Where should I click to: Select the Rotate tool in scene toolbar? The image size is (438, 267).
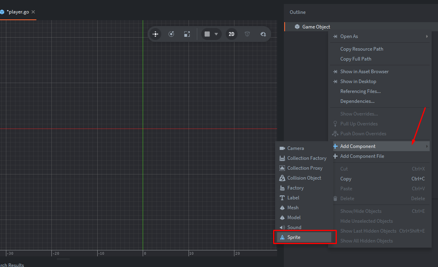171,34
